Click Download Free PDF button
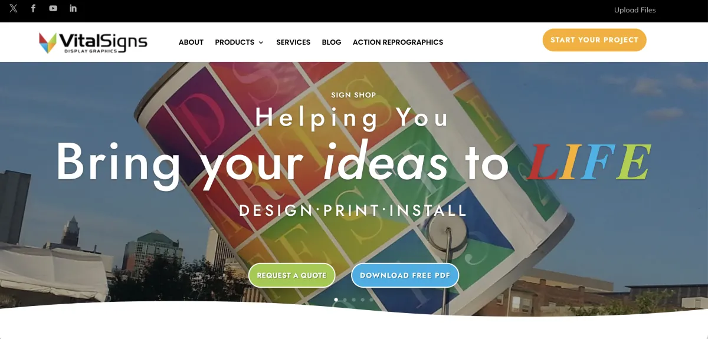This screenshot has width=708, height=339. click(x=405, y=275)
